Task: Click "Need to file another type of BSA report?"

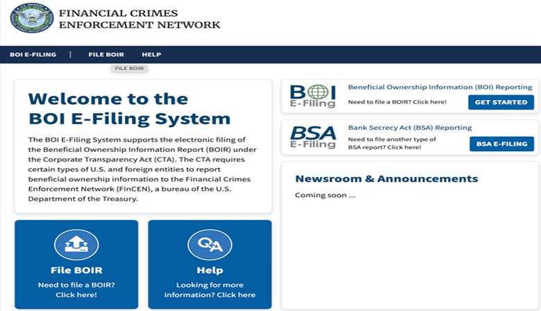Action: (393, 144)
